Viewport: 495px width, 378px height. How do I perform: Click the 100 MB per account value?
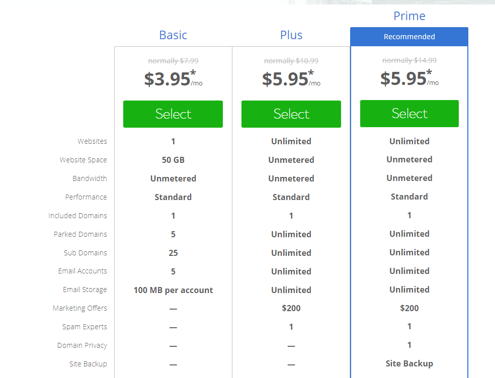pos(173,290)
